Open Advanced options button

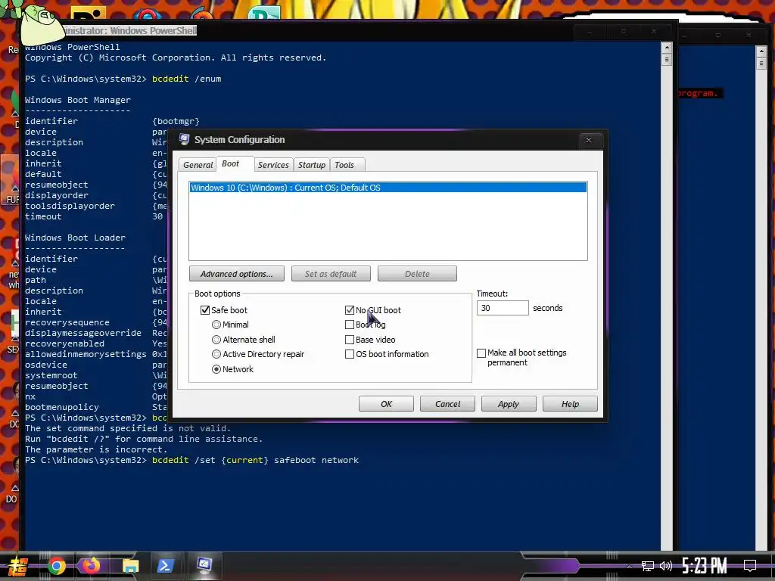click(x=237, y=274)
